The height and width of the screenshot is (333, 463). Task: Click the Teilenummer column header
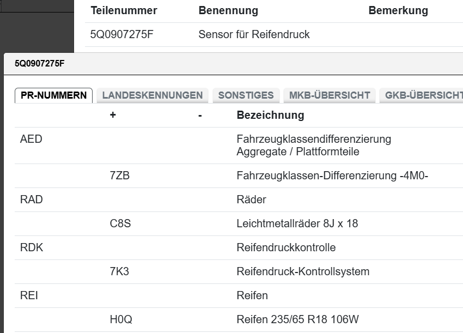[x=124, y=11]
